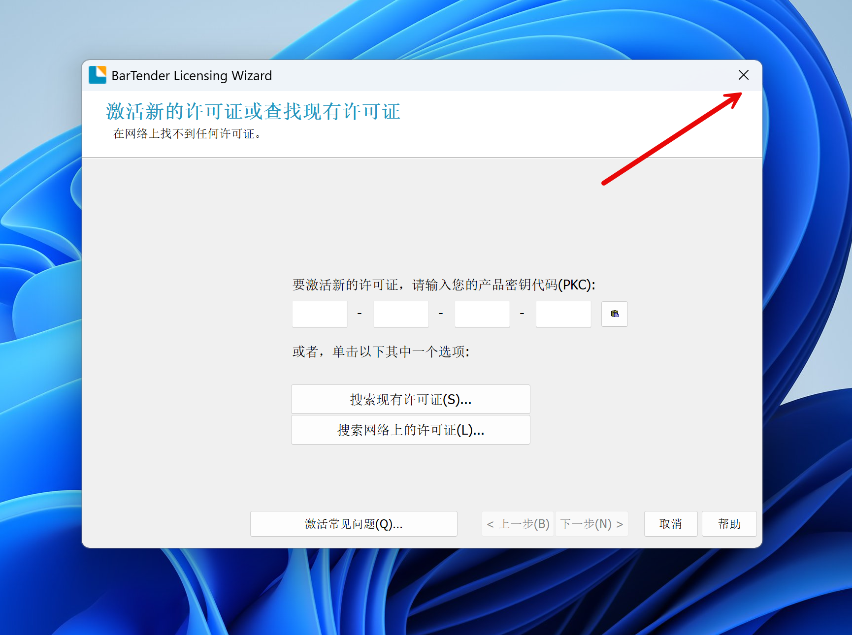Click the BarTender logo in the title bar
This screenshot has height=635, width=852.
[x=98, y=75]
